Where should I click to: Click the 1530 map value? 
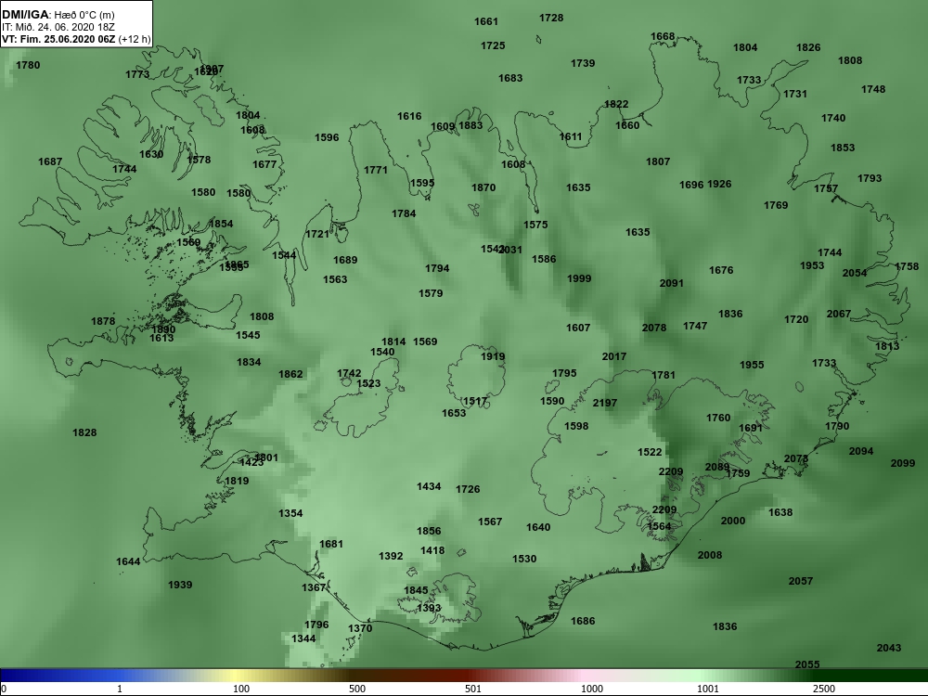pyautogui.click(x=524, y=559)
